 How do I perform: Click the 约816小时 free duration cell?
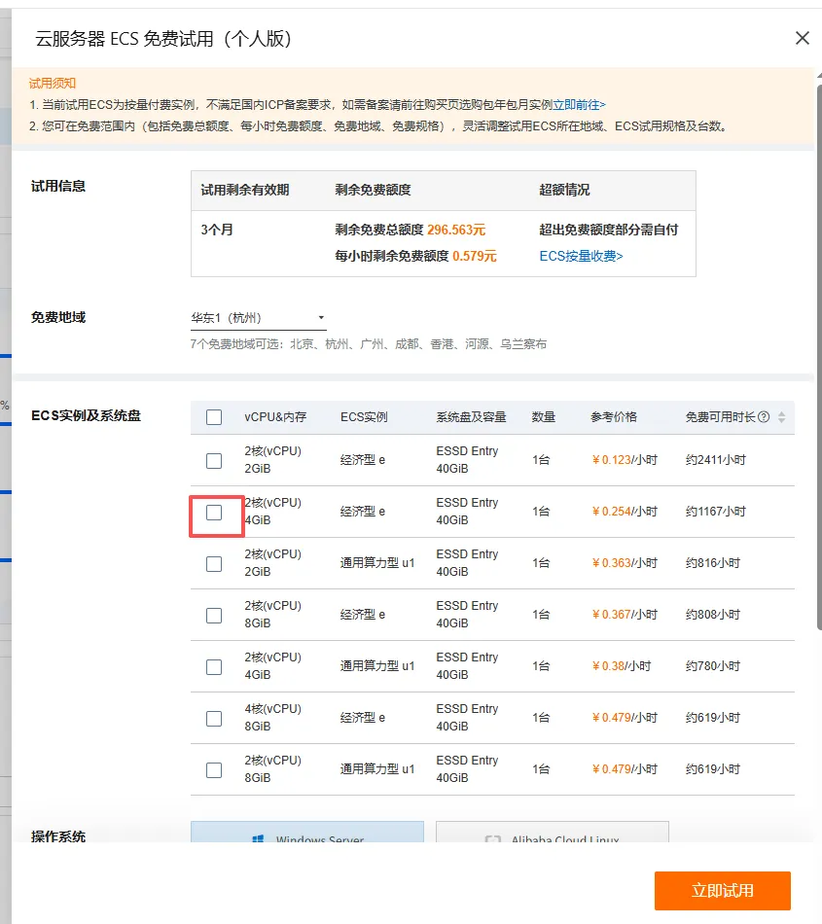[712, 563]
